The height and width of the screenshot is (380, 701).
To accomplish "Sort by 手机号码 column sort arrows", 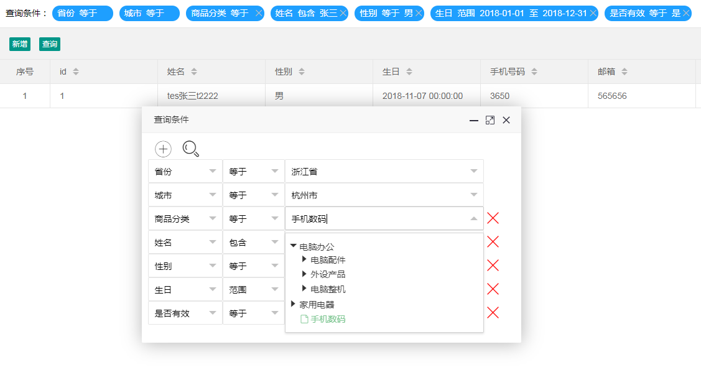I will [534, 72].
